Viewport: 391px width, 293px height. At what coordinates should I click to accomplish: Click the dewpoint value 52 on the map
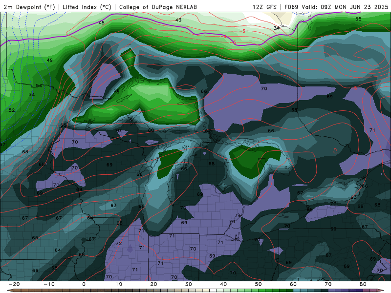coord(11,110)
